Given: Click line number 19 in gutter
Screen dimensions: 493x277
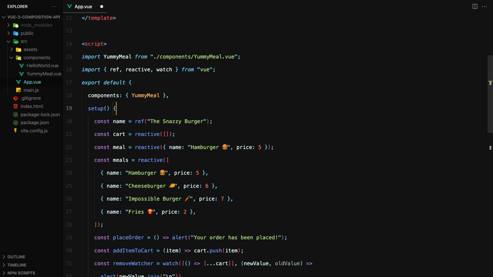Looking at the screenshot, I should point(69,108).
